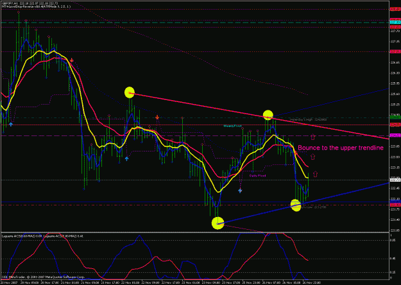Click the magenta price tag on the price axis
The image size is (401, 285).
[395, 135]
